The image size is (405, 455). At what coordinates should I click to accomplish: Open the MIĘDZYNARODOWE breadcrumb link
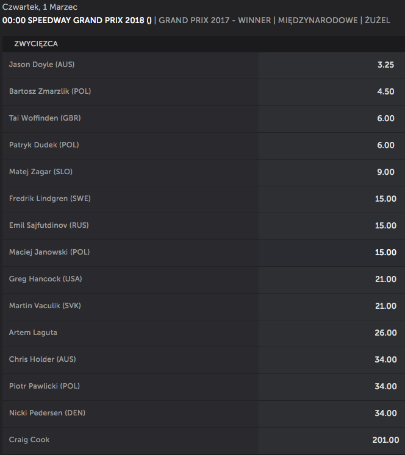click(x=318, y=20)
